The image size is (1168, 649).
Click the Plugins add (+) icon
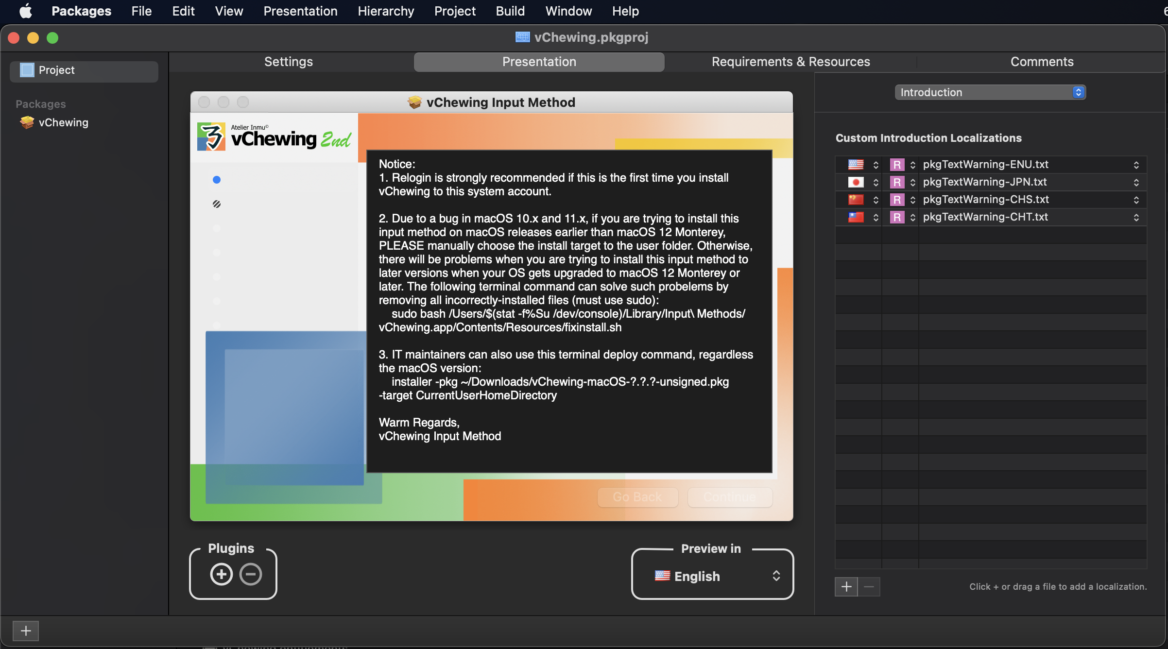(x=221, y=574)
